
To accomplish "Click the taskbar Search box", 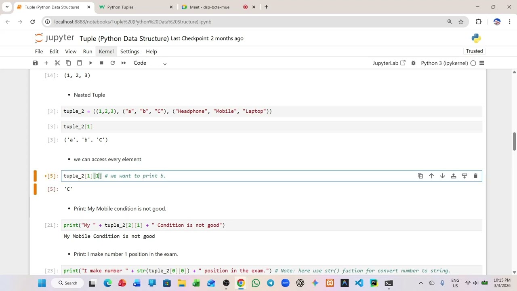I will (x=68, y=283).
